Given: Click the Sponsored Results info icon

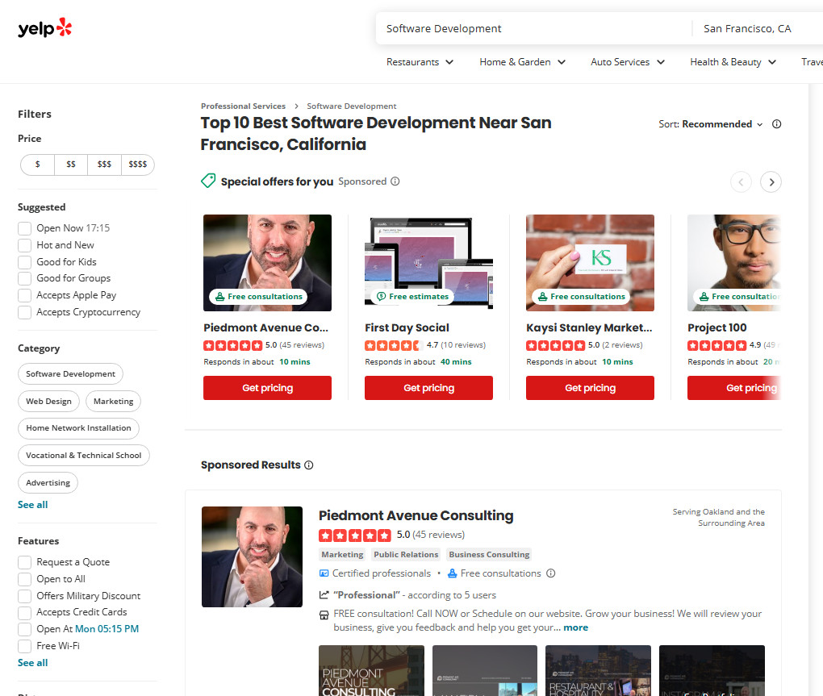Looking at the screenshot, I should [308, 465].
